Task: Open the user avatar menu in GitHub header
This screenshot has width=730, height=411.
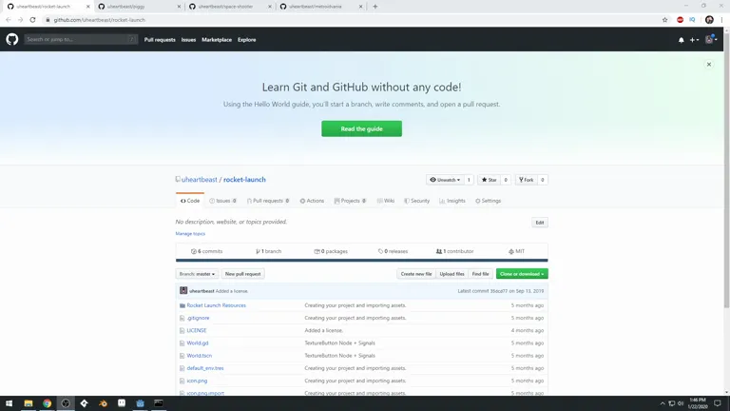Action: click(x=711, y=40)
